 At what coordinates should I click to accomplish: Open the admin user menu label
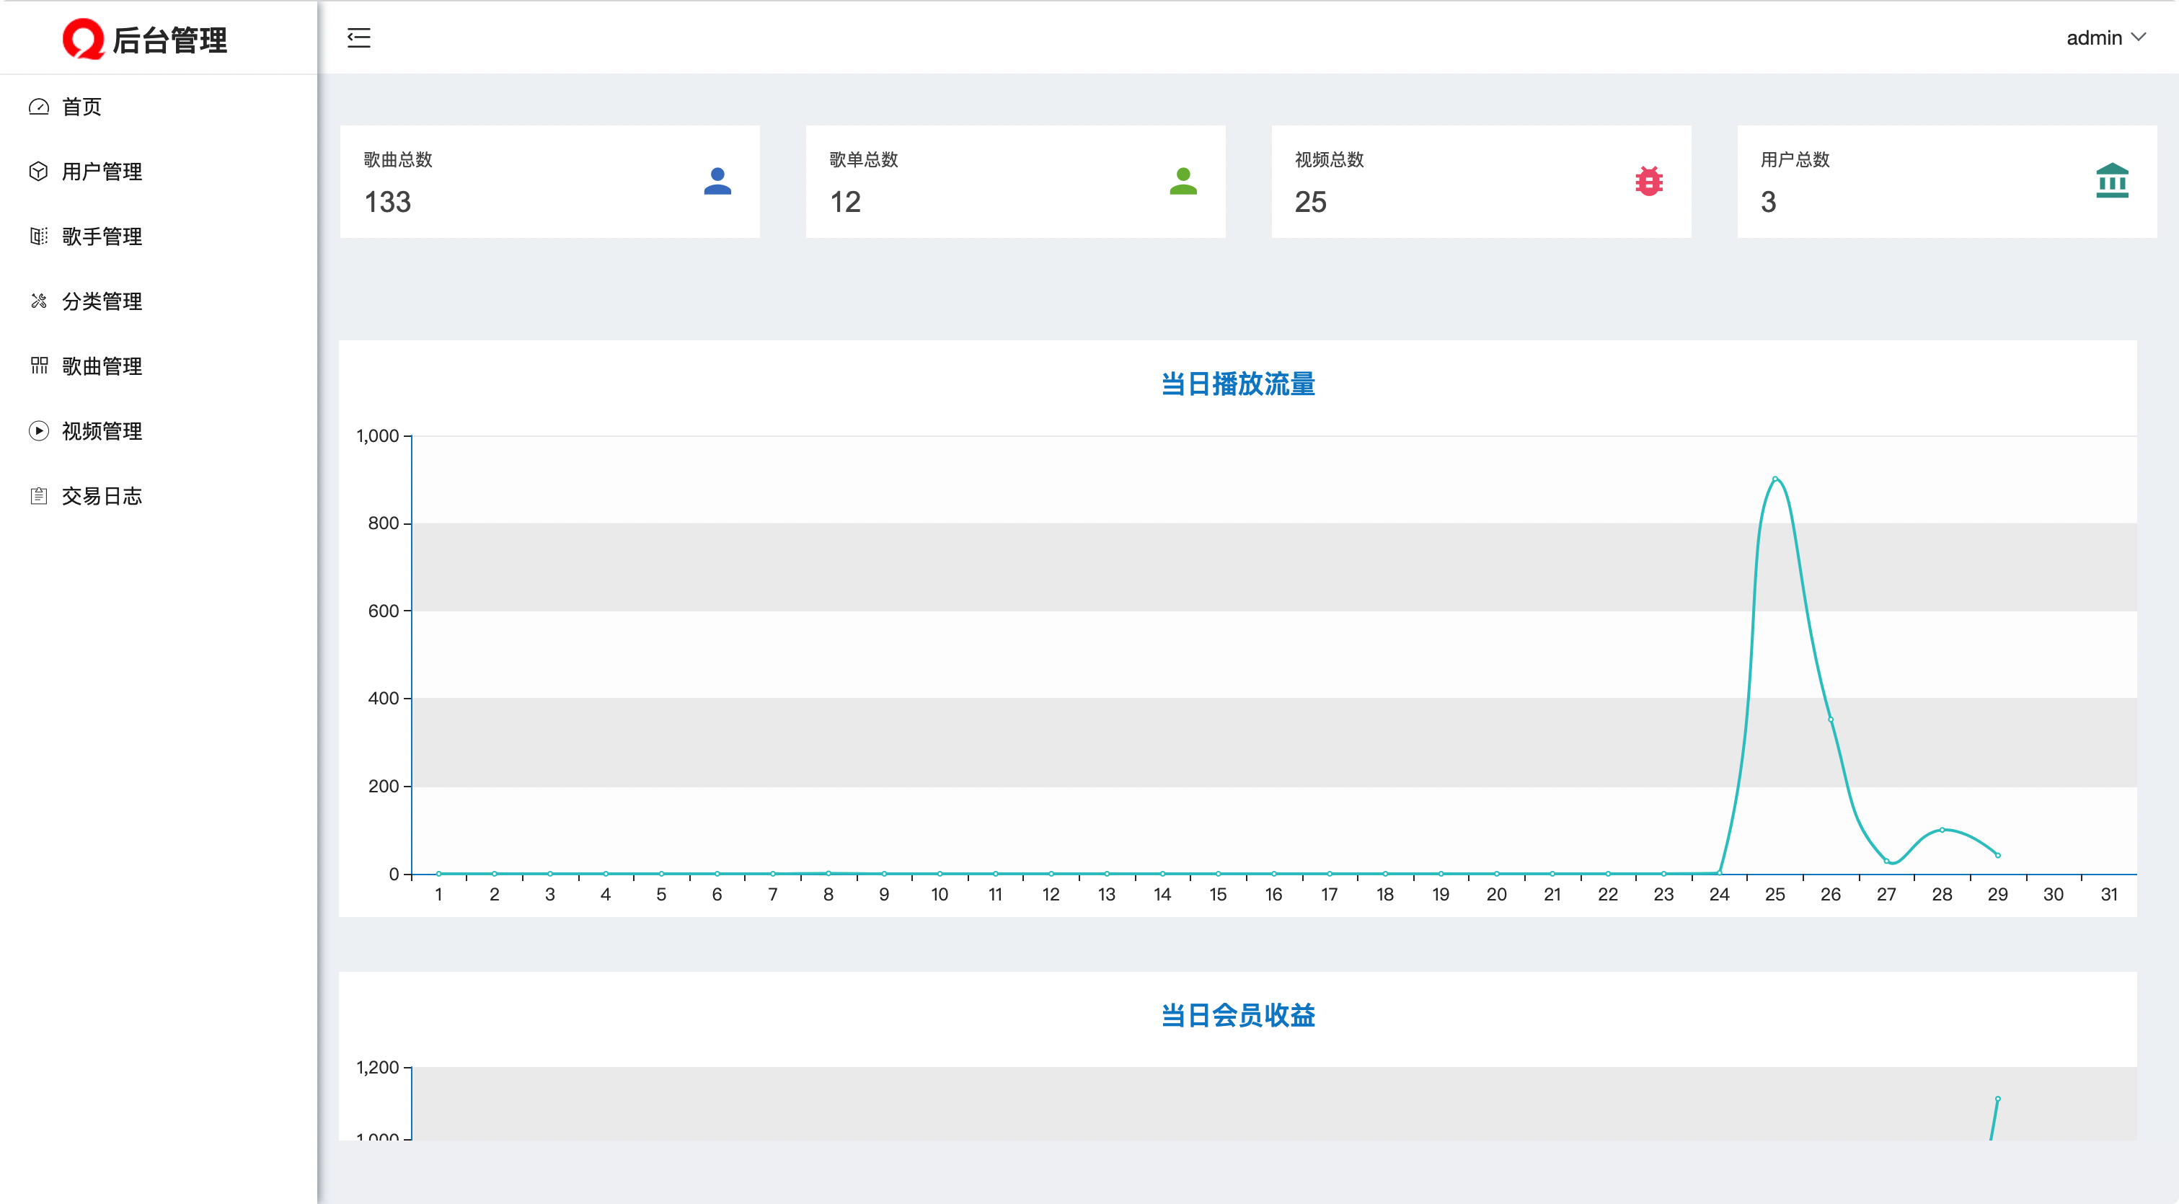2095,38
